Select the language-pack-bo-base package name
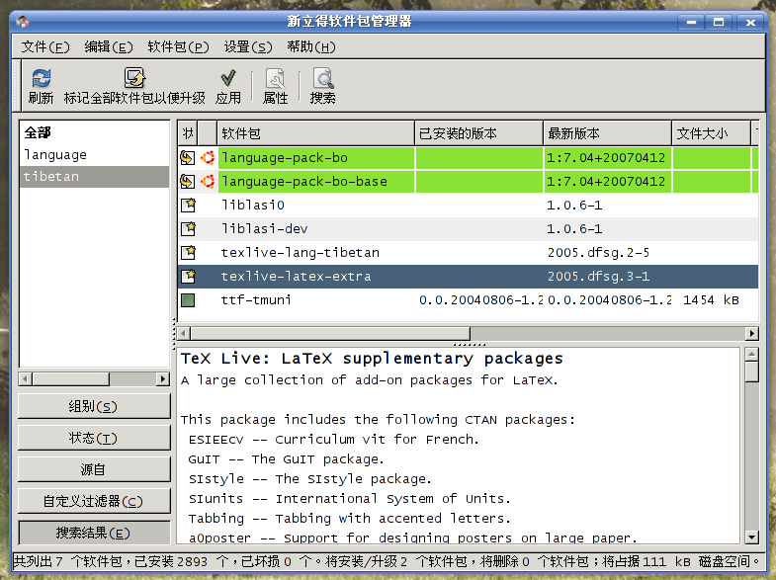The image size is (776, 580). (x=303, y=182)
